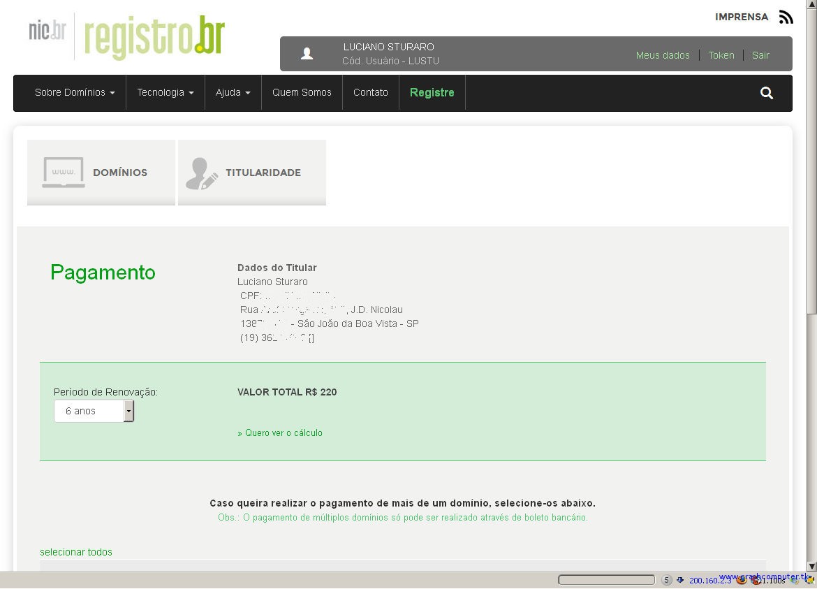Click the vertical scrollbar down arrow
This screenshot has width=817, height=589.
pos(811,566)
